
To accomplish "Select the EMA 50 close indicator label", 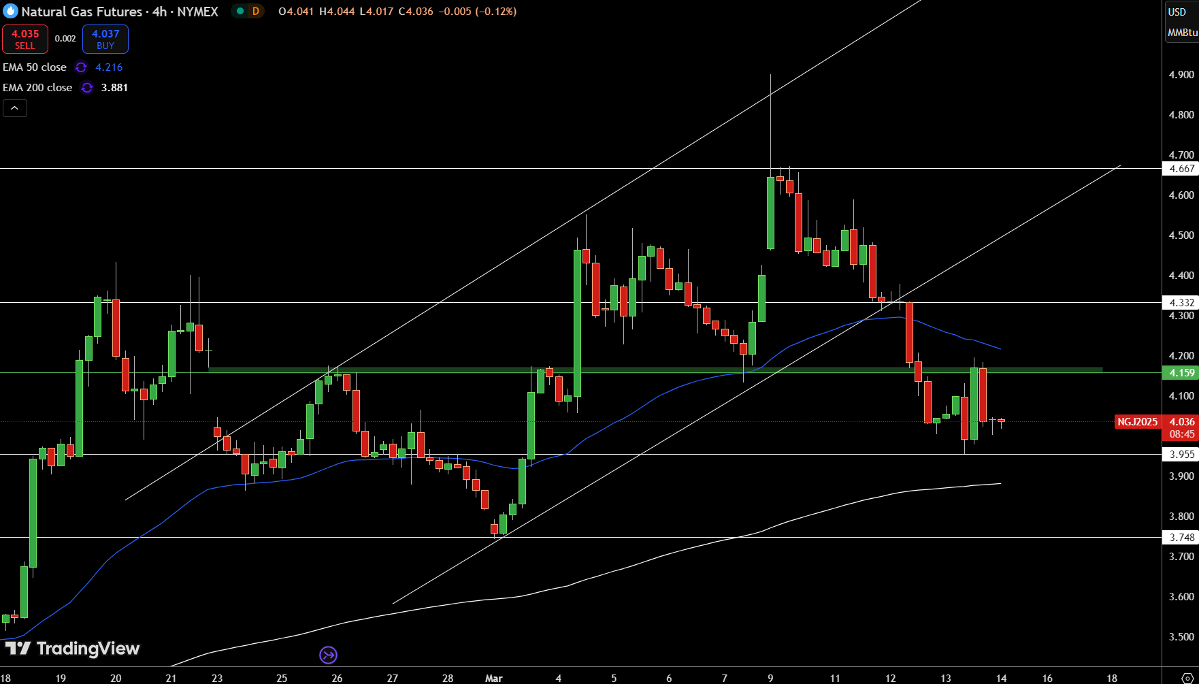I will click(x=35, y=67).
